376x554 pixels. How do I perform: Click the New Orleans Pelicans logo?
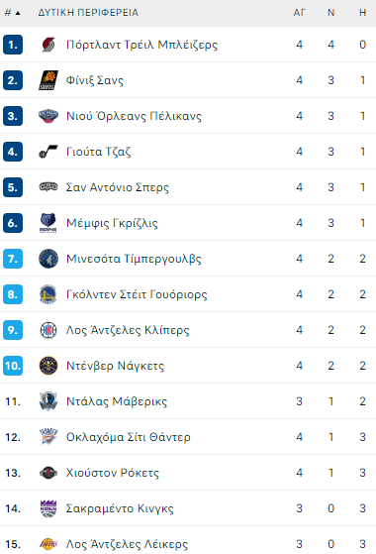(48, 116)
